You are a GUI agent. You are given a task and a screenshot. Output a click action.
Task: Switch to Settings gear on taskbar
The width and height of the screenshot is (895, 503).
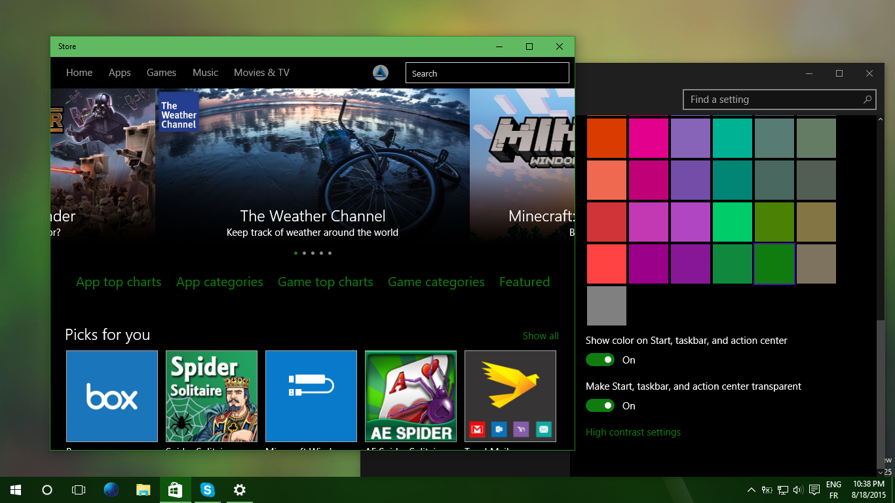240,490
